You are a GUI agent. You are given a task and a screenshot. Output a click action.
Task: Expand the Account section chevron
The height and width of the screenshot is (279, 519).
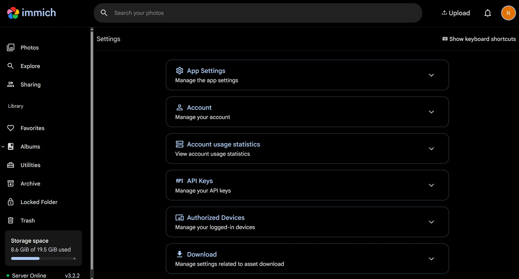(431, 112)
